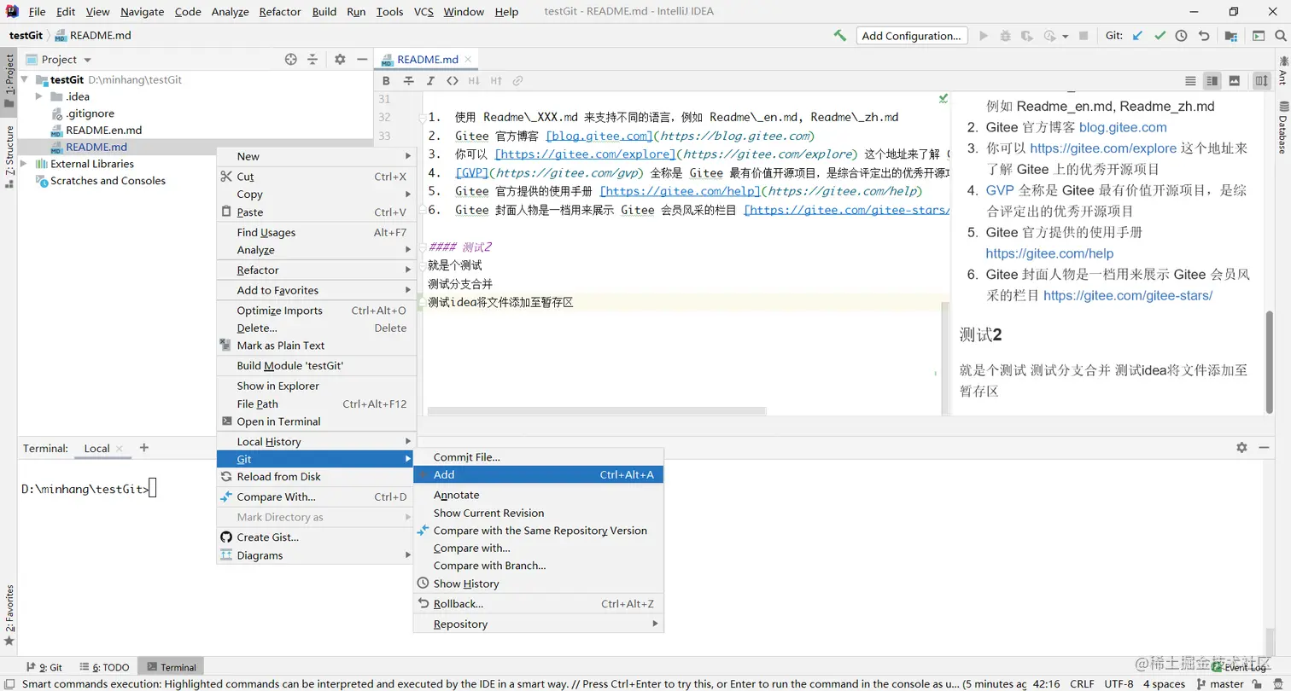Open the Repository submenu in Git menu
Image resolution: width=1291 pixels, height=691 pixels.
click(x=538, y=624)
